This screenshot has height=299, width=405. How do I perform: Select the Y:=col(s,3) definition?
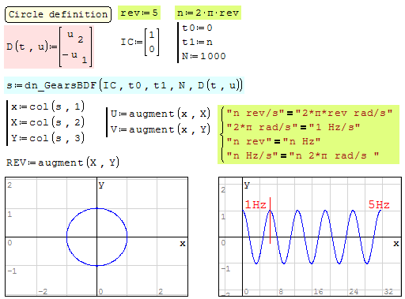[47, 138]
